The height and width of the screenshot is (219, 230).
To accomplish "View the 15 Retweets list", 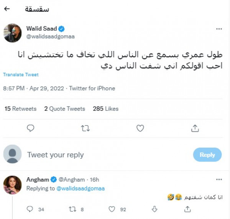I will click(x=20, y=109).
